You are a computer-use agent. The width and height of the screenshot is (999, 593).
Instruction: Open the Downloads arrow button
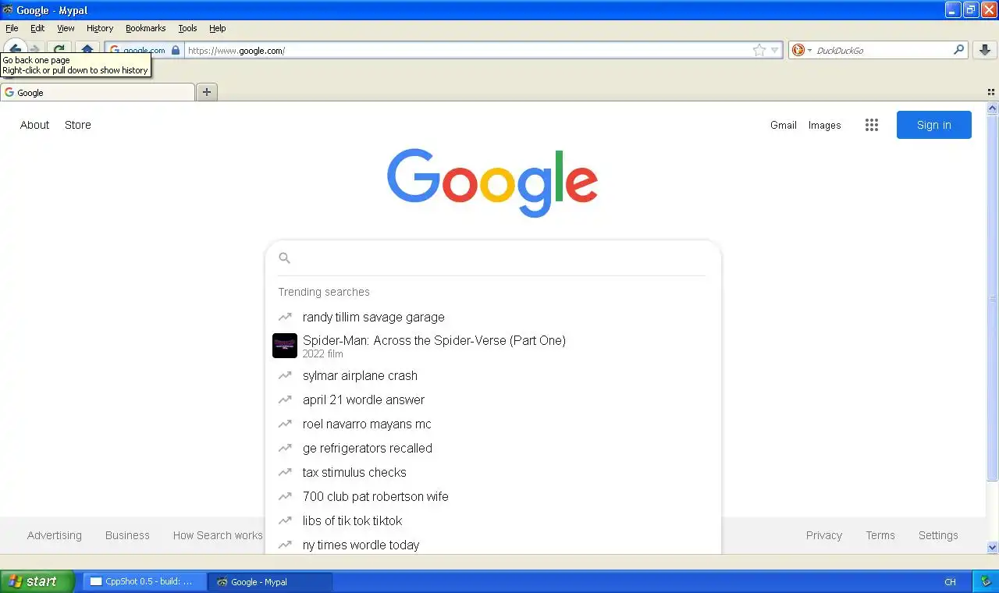pos(985,50)
